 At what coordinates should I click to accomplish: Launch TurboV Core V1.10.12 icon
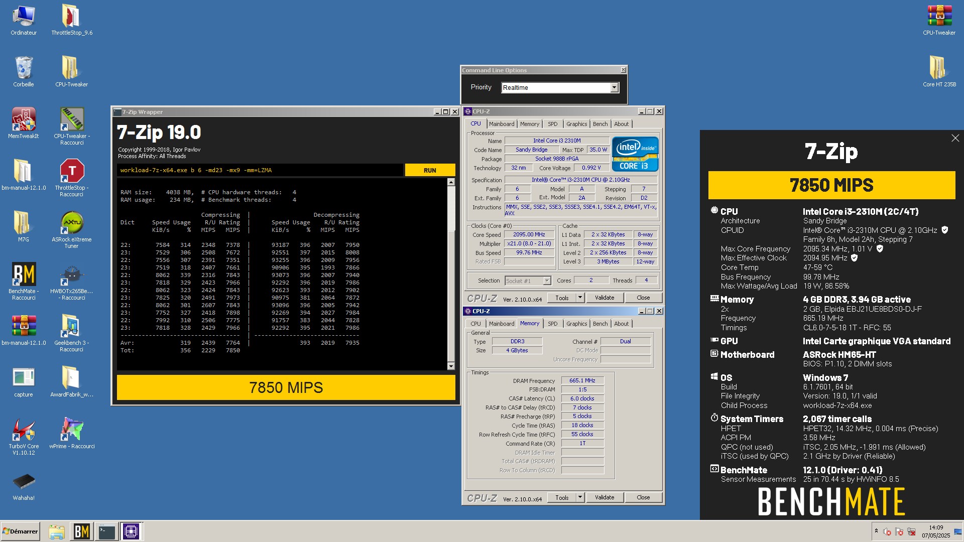coord(24,437)
